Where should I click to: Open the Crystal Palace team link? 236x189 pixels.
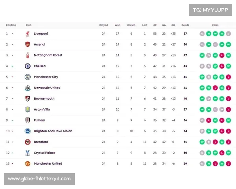click(x=44, y=153)
